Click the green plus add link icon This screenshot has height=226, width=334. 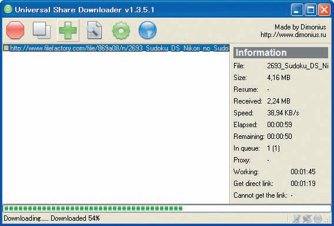point(68,30)
